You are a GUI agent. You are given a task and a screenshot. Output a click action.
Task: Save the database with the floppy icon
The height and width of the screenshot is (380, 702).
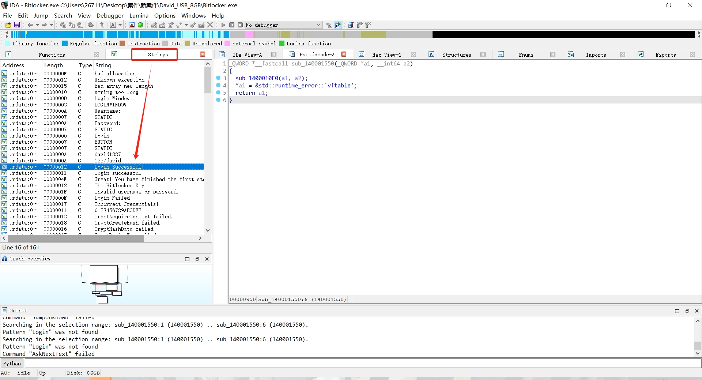(17, 25)
